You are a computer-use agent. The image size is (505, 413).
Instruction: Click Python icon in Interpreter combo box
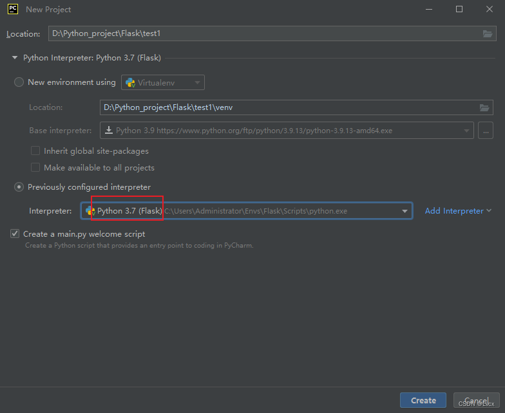[90, 211]
